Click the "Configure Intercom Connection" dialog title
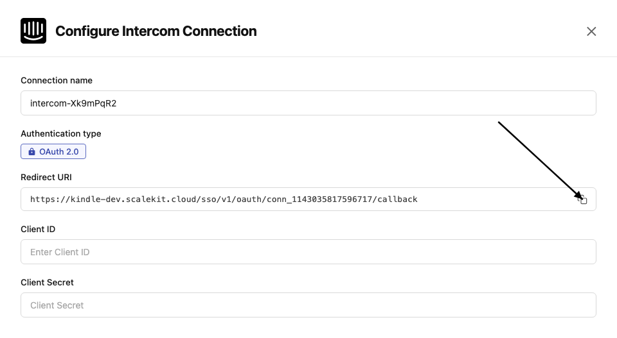 (x=156, y=31)
